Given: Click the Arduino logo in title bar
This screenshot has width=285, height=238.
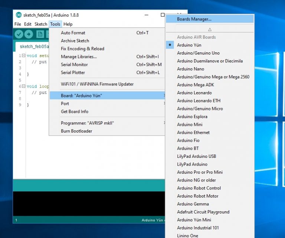Looking at the screenshot, I should coord(19,15).
